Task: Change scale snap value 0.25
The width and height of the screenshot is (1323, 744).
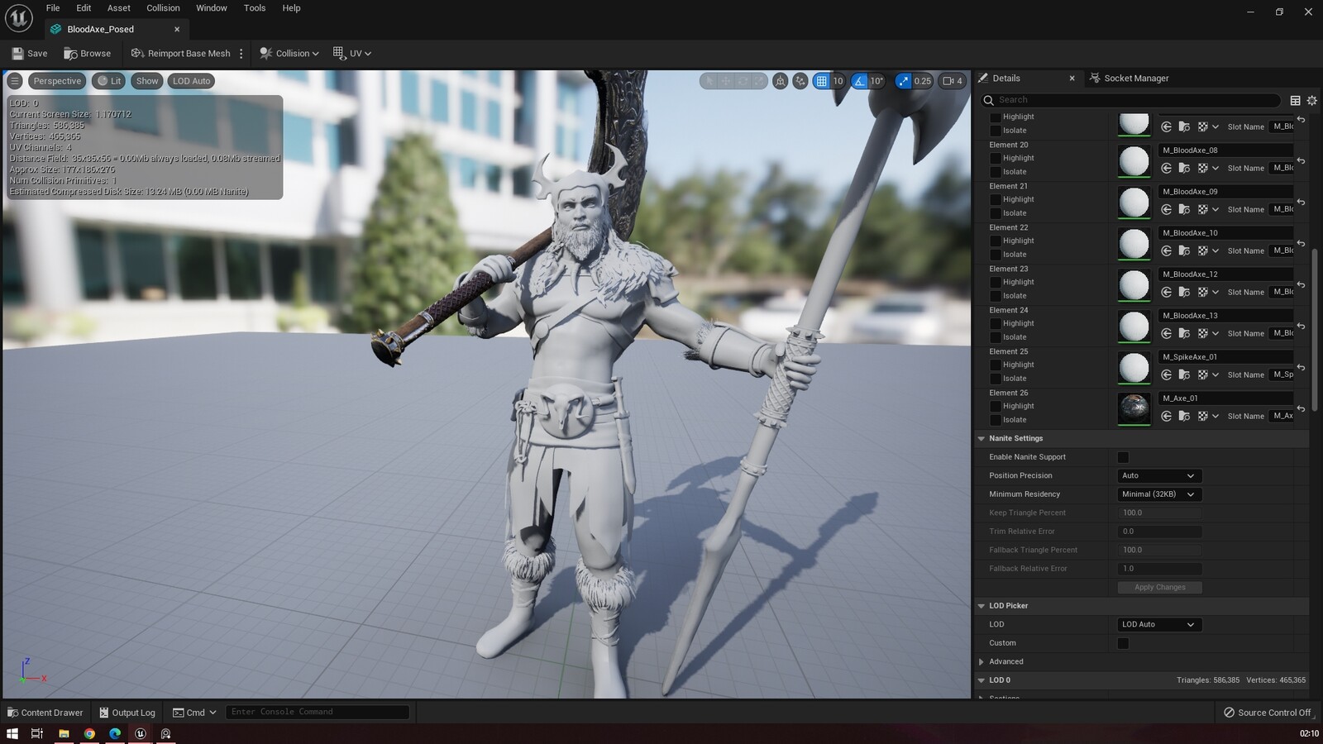Action: (922, 81)
